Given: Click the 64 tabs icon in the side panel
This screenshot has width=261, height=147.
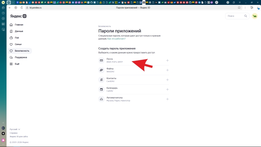Looking at the screenshot, I should coord(3,24).
